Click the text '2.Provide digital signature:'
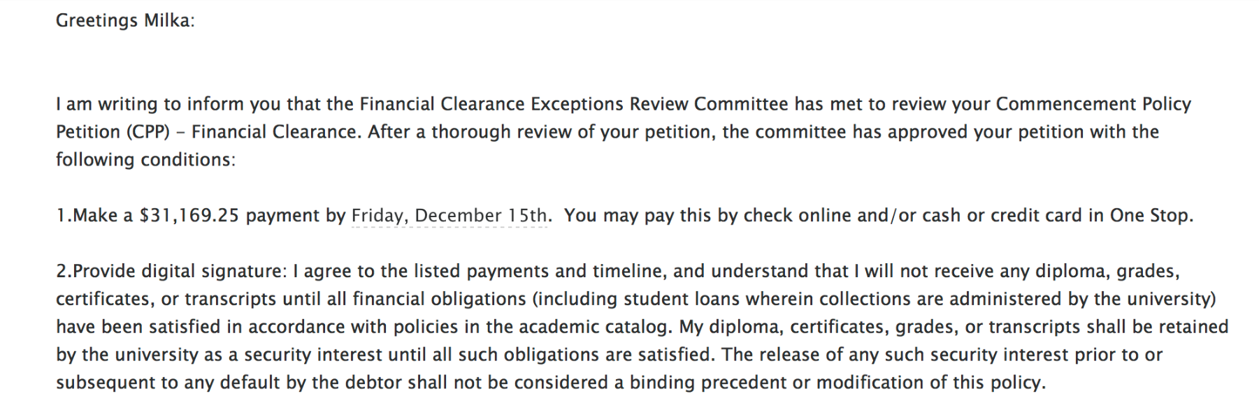The height and width of the screenshot is (419, 1259). (171, 271)
